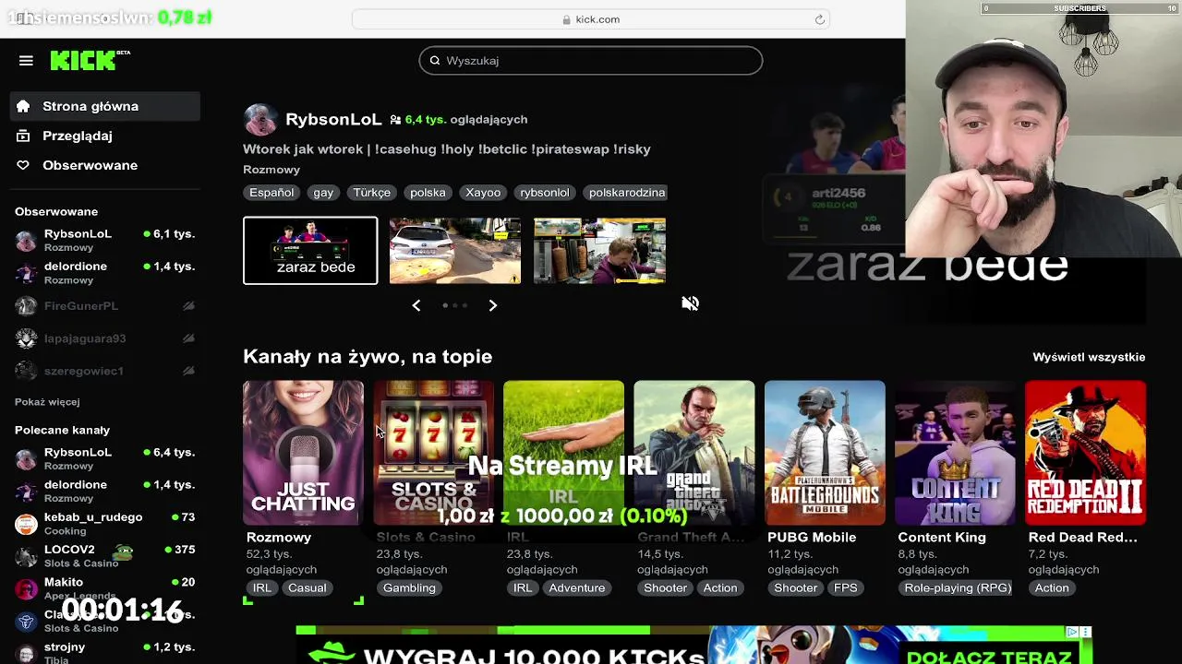Image resolution: width=1182 pixels, height=664 pixels.
Task: Open RybsonLoL in Obserwowane list
Action: pos(105,240)
